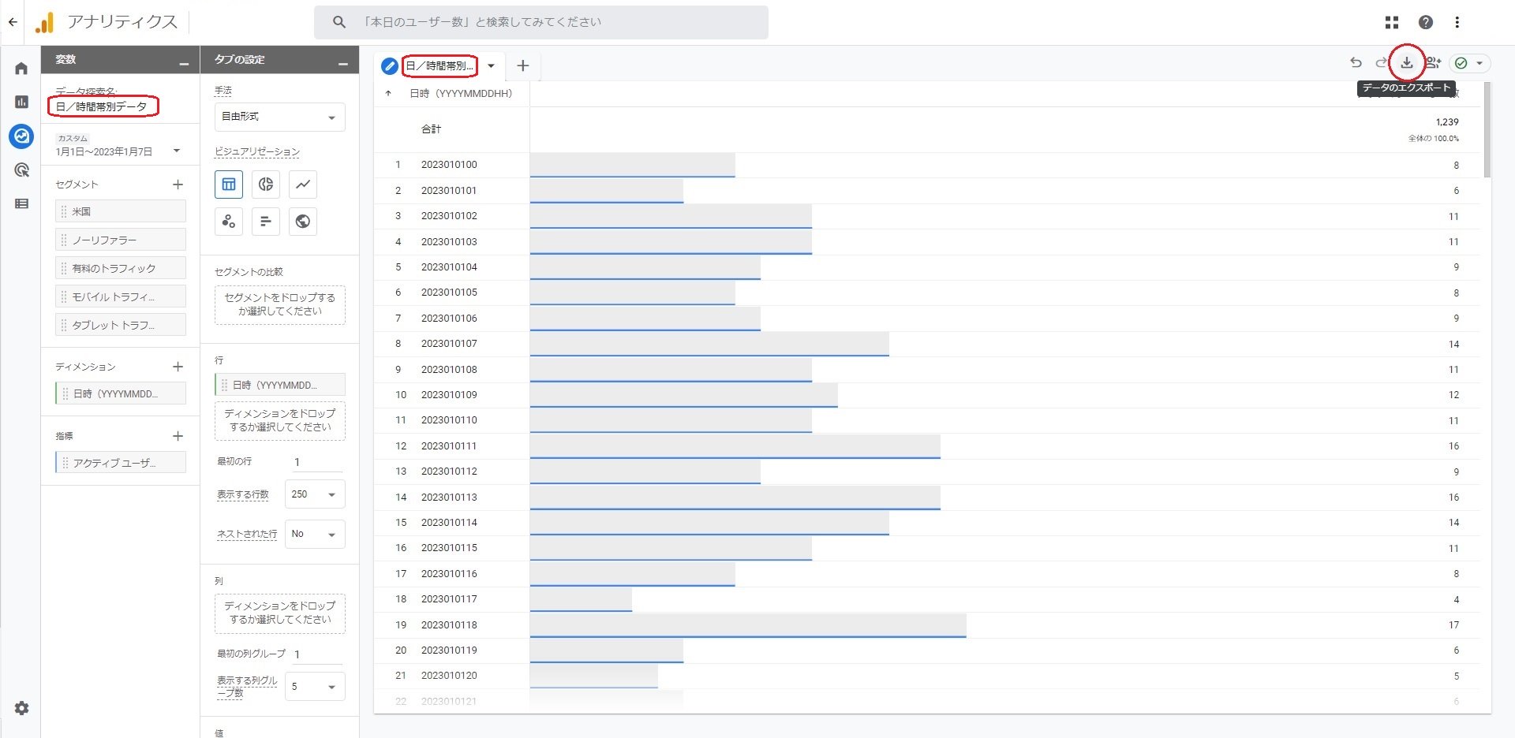Minimize the 変数 panel

[184, 64]
